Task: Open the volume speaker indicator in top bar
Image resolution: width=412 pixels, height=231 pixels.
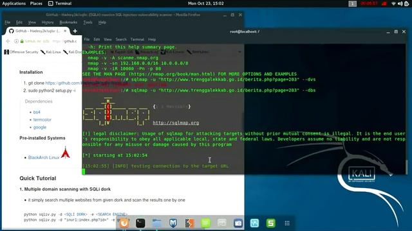Action: (x=400, y=3)
